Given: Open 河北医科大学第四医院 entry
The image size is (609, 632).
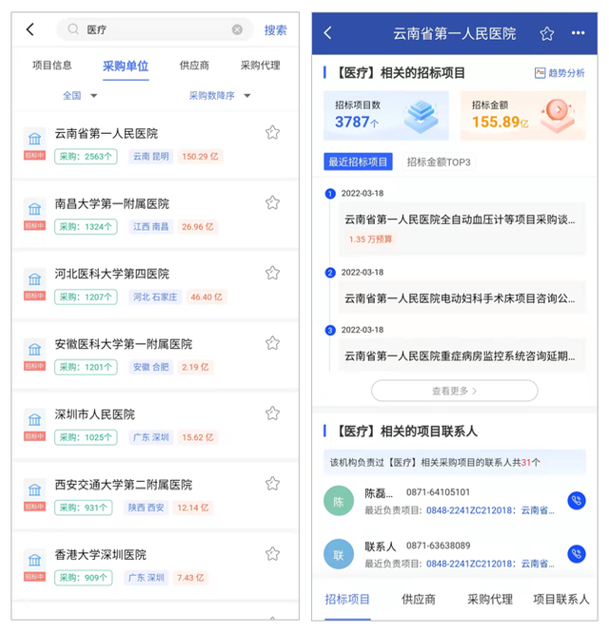Looking at the screenshot, I should (x=155, y=286).
